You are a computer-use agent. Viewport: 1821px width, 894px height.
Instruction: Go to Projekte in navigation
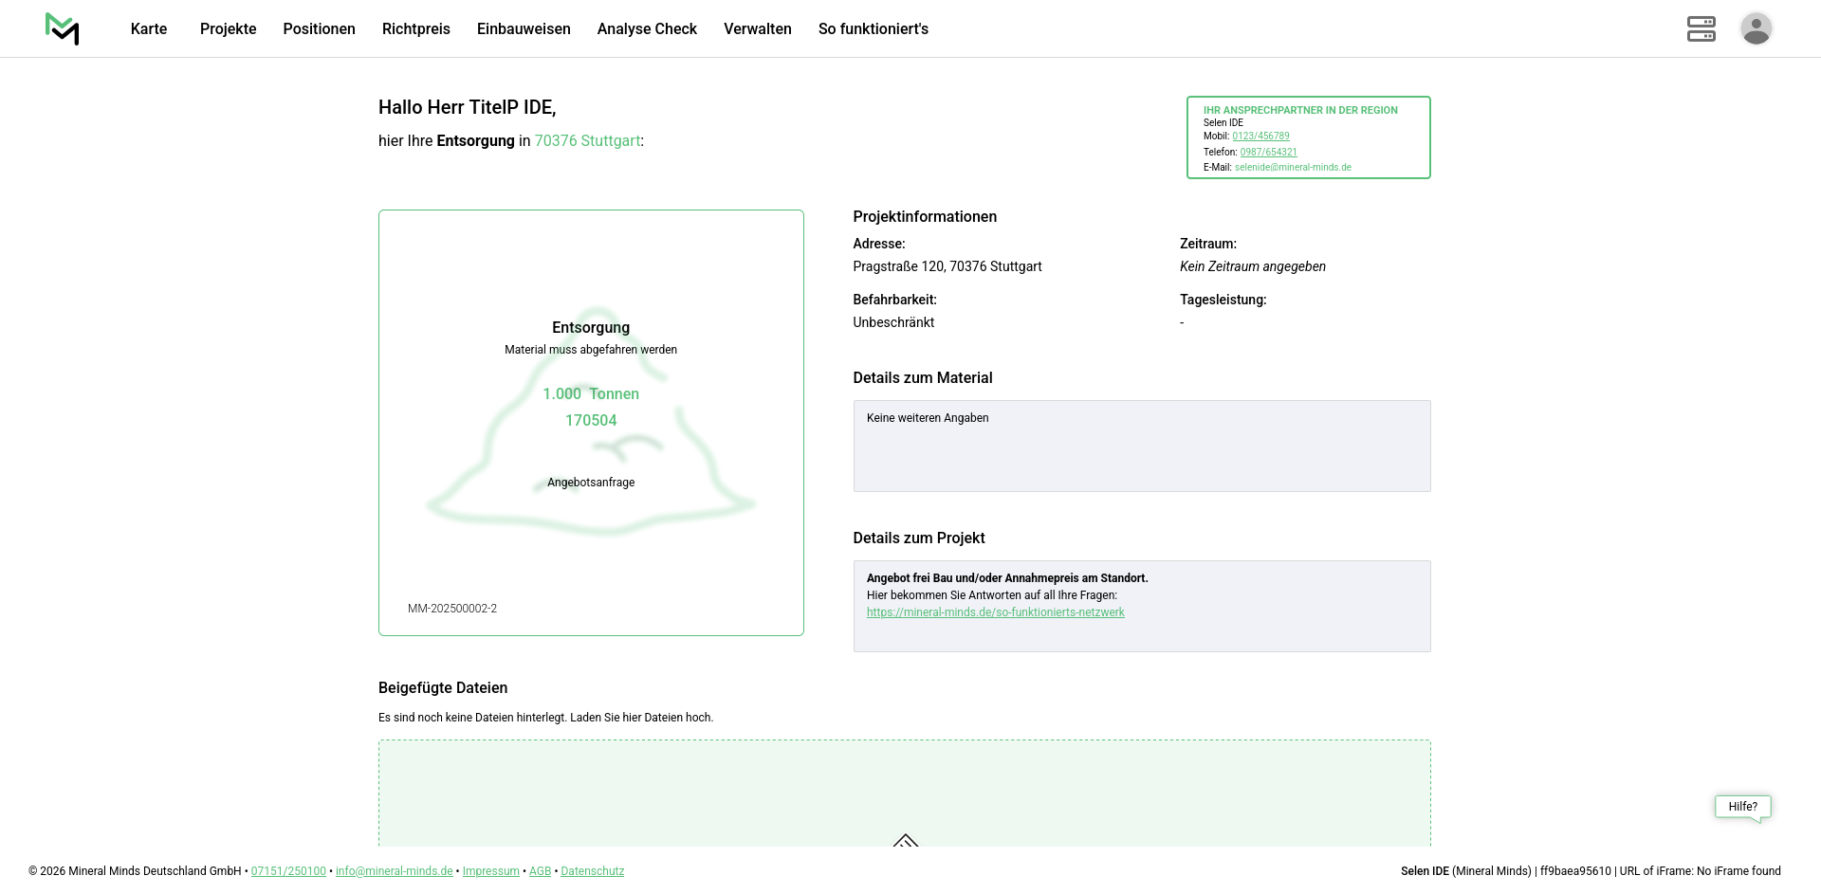228,28
